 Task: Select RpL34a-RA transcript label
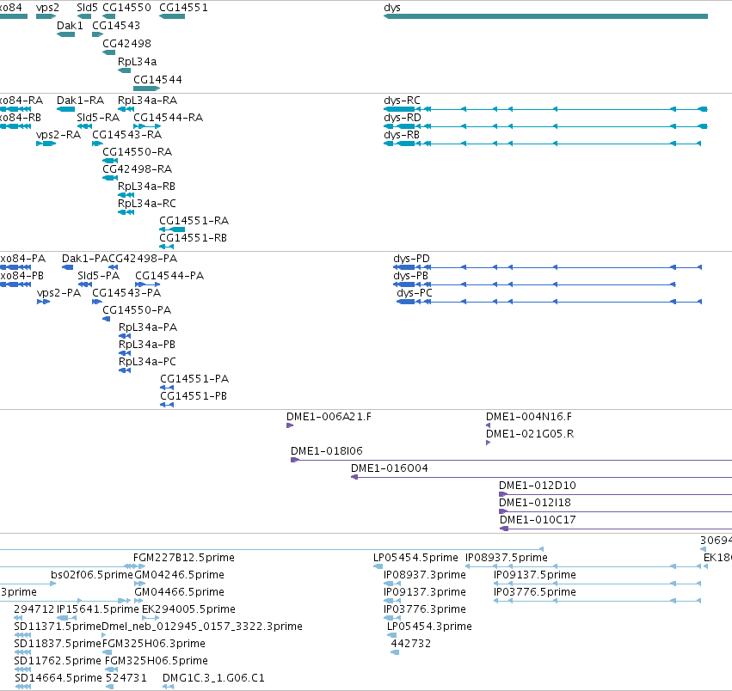click(148, 101)
